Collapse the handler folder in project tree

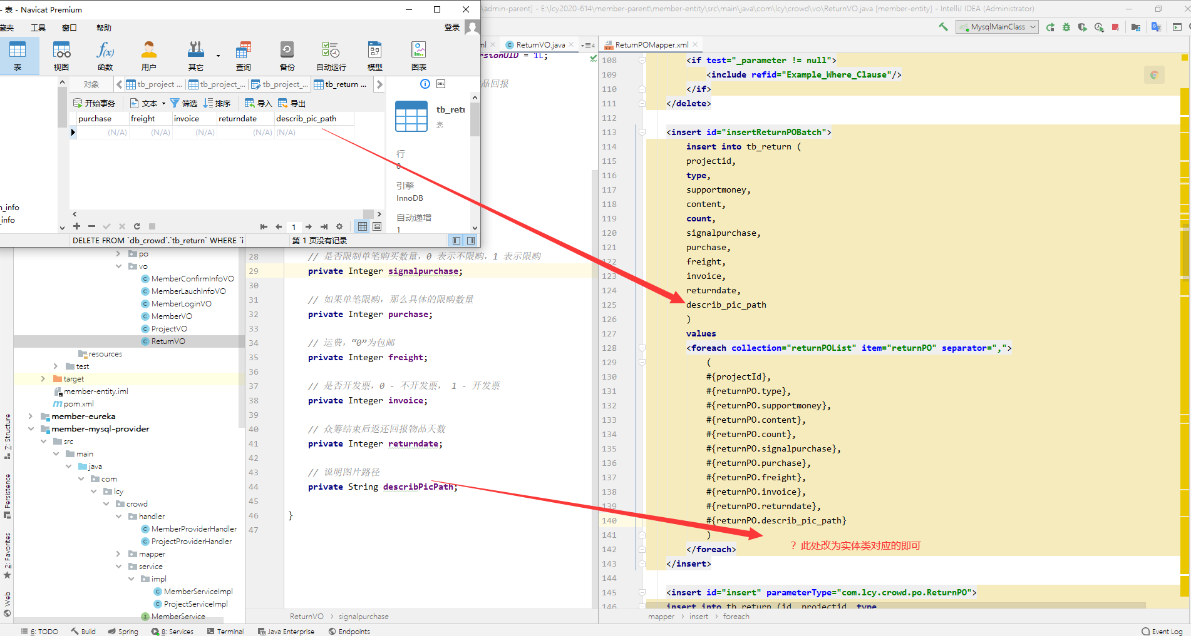119,517
